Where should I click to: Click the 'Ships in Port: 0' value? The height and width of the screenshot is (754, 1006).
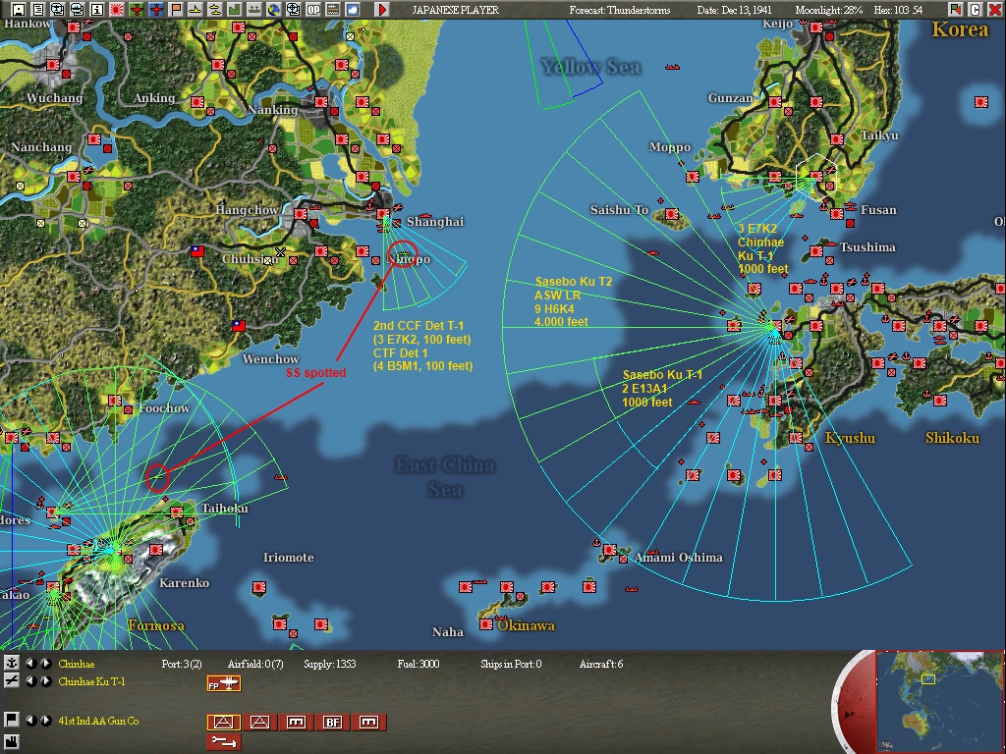pyautogui.click(x=511, y=665)
